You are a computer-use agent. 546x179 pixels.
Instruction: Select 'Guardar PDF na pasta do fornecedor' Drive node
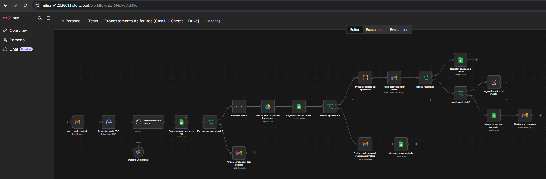[x=268, y=106]
